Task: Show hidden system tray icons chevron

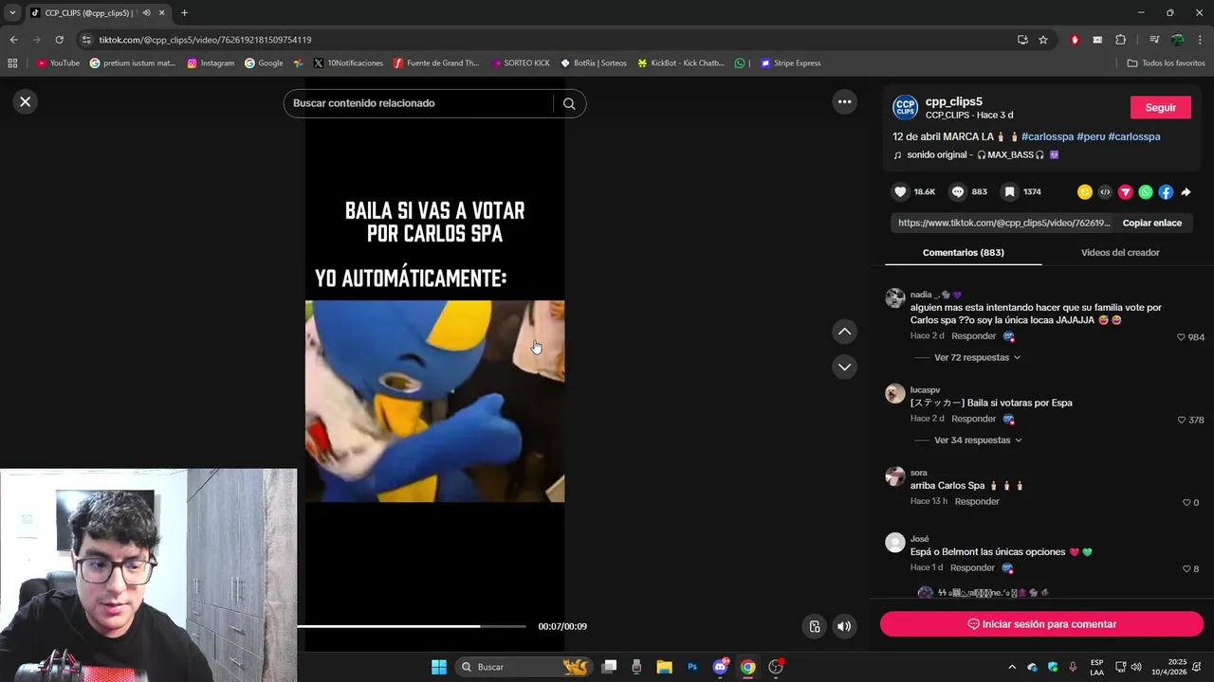Action: point(1011,667)
